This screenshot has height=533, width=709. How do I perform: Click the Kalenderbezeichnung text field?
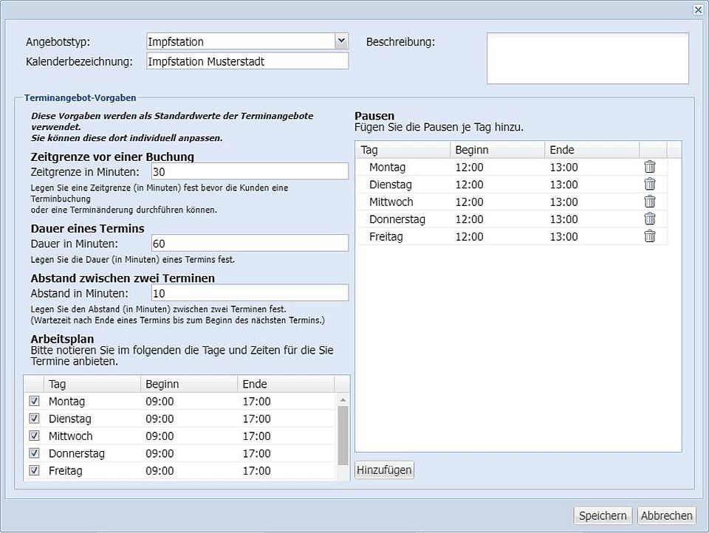click(247, 61)
